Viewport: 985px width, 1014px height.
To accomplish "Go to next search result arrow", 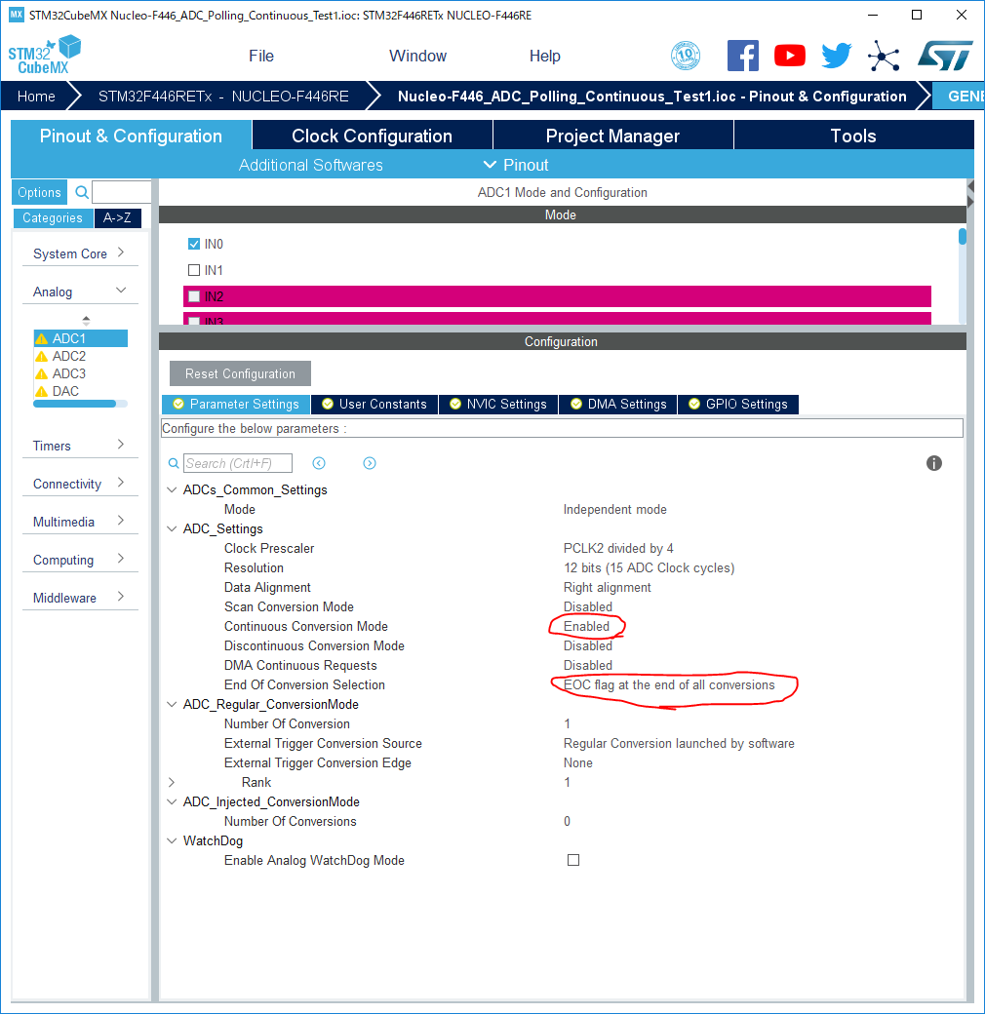I will pyautogui.click(x=370, y=463).
